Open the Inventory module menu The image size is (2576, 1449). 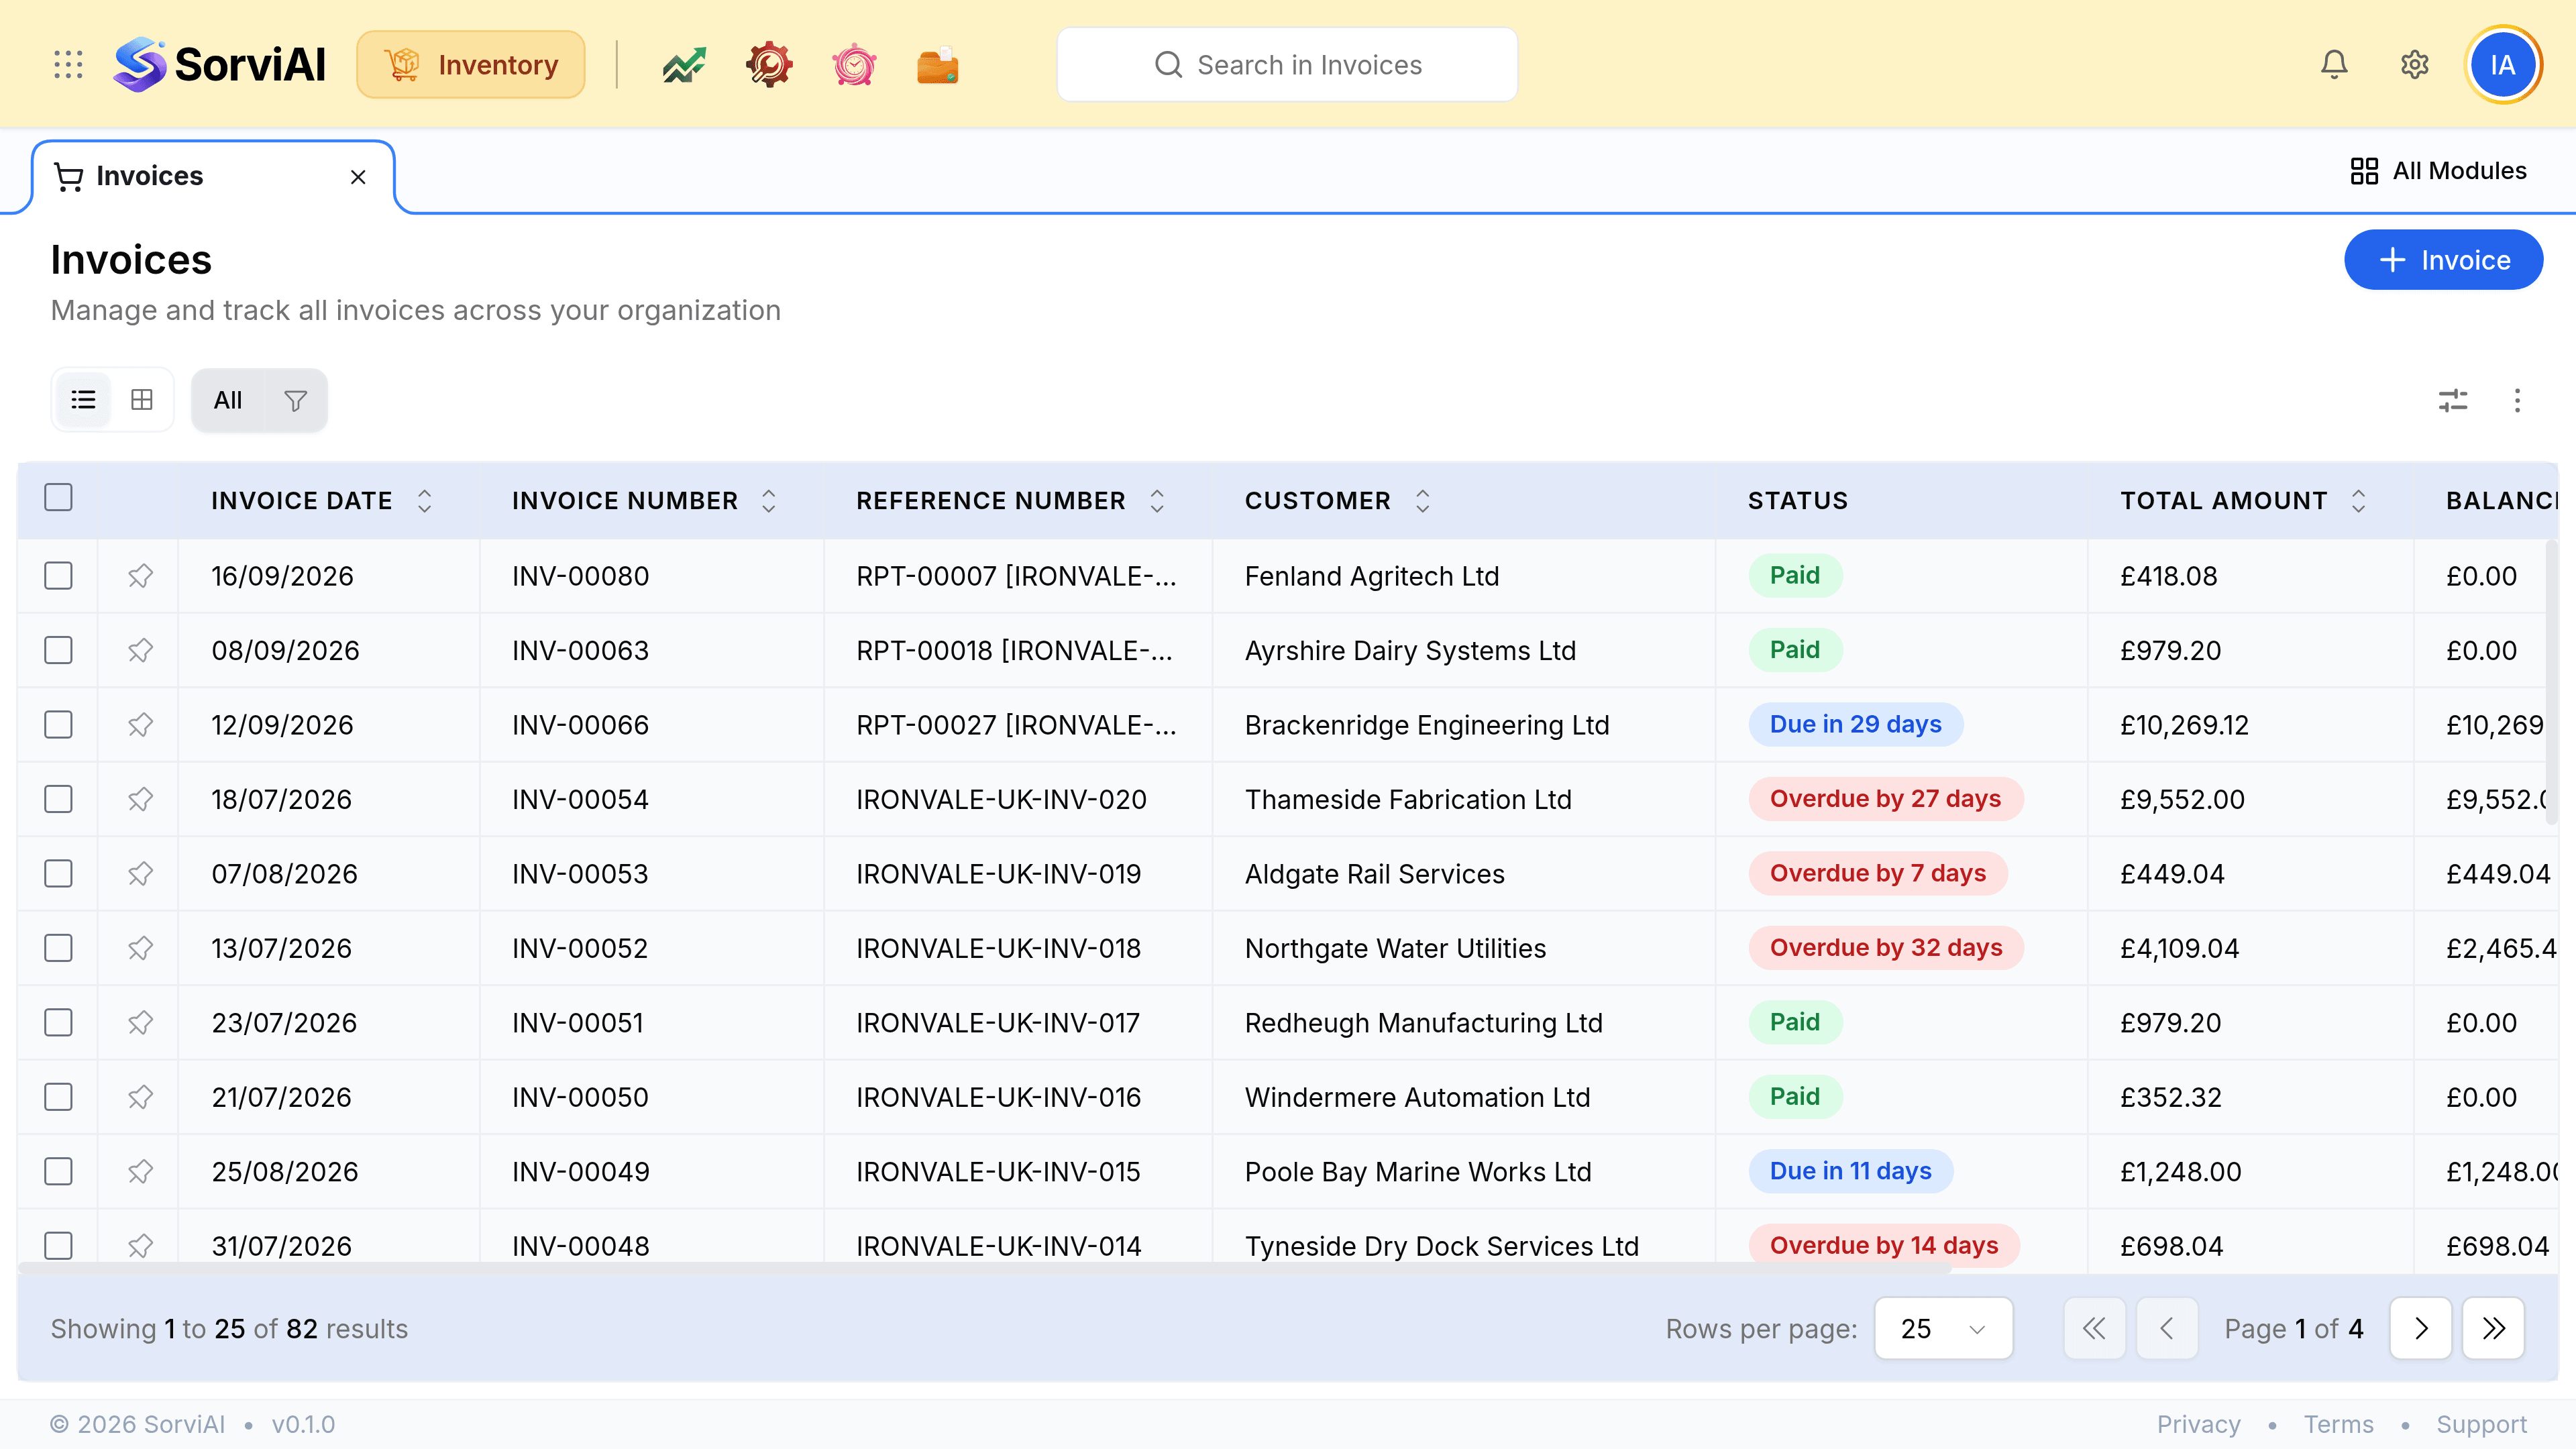tap(471, 65)
